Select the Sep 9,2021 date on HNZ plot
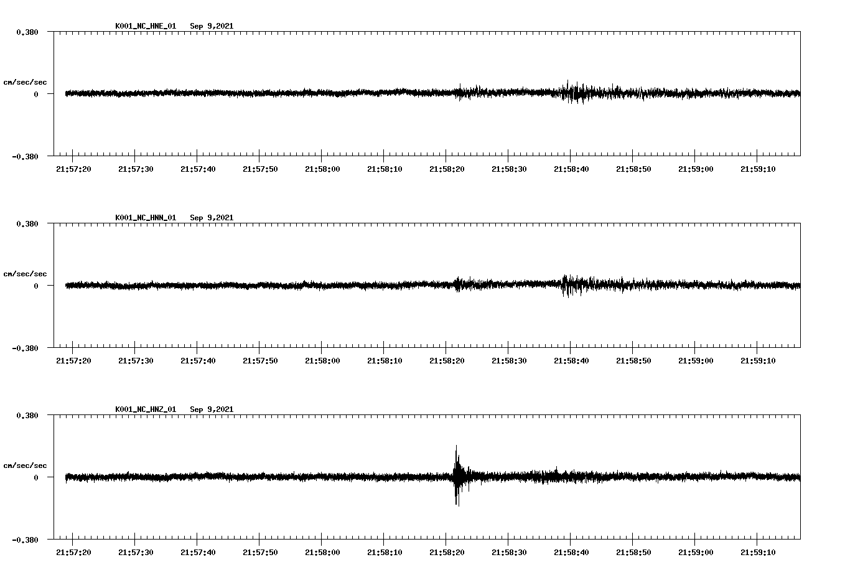 212,409
